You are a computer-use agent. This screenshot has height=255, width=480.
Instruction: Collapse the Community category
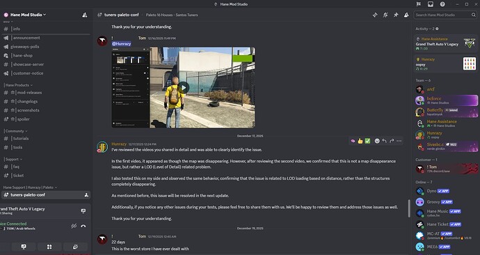[x=16, y=131]
